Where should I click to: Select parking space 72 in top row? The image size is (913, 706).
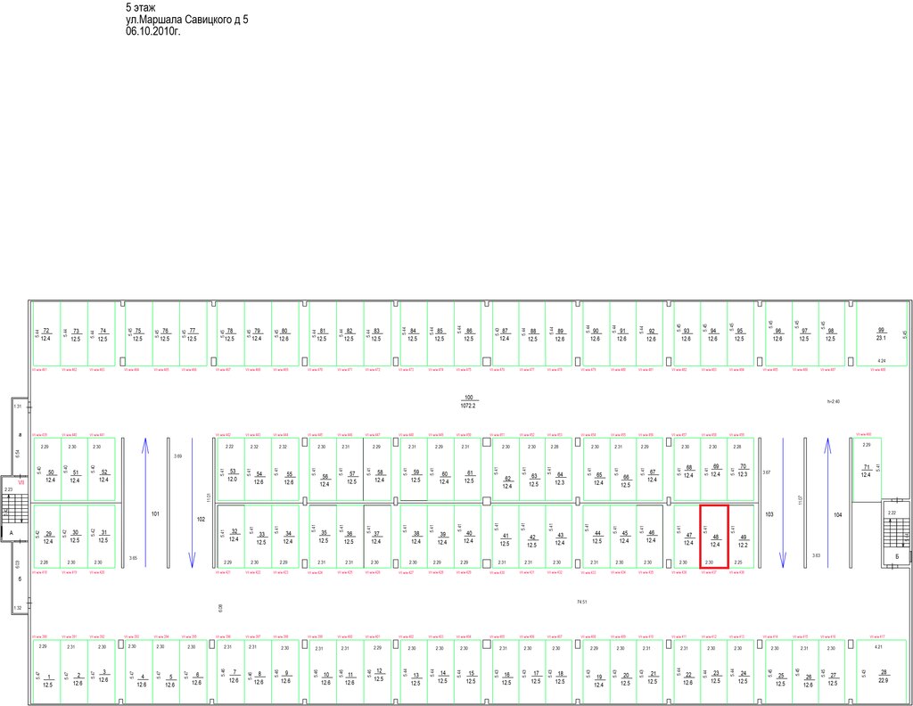tap(46, 333)
